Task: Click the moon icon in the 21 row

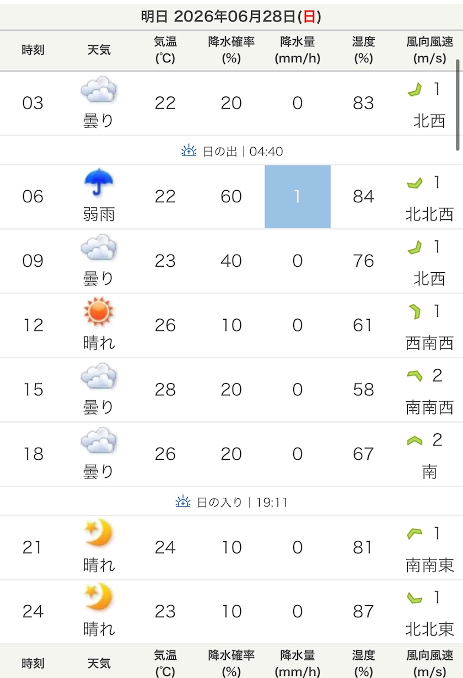Action: pyautogui.click(x=99, y=534)
